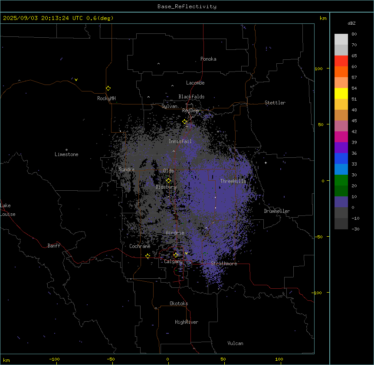Click the Innisfail label
The height and width of the screenshot is (365, 374).
coord(180,141)
